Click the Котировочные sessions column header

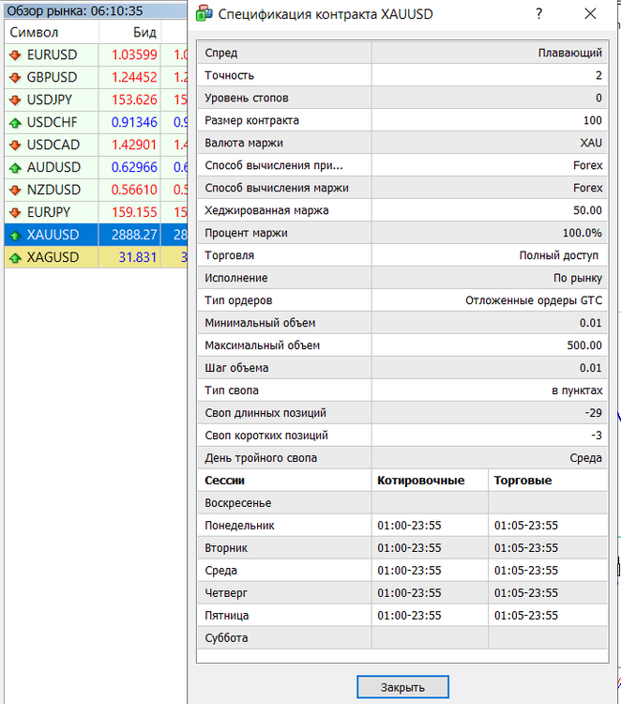[420, 481]
